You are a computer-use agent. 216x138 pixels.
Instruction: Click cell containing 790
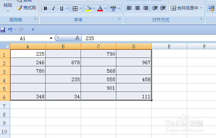pos(98,54)
